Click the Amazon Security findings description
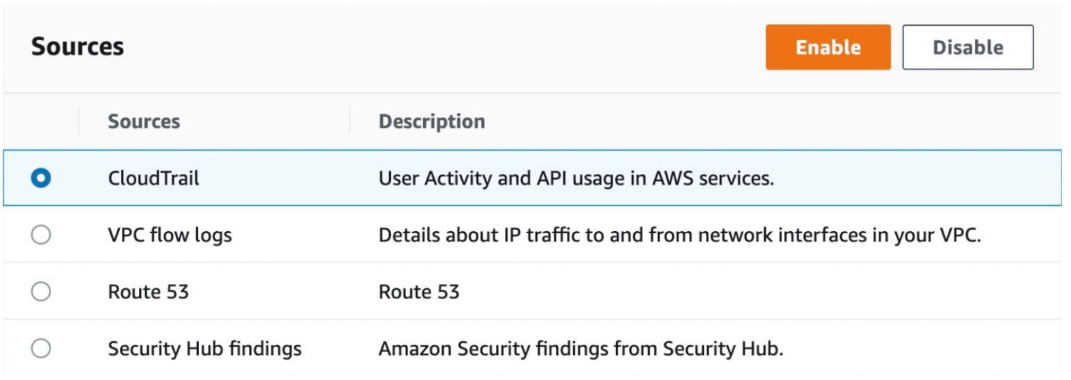The height and width of the screenshot is (380, 1071). click(580, 349)
